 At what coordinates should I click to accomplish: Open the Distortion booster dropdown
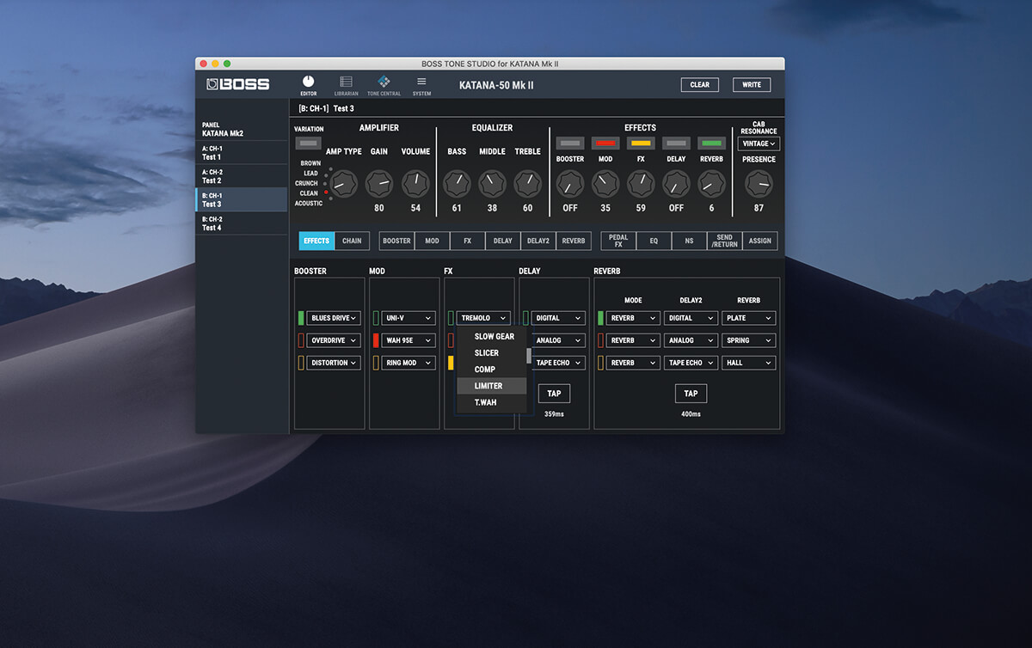tap(334, 363)
